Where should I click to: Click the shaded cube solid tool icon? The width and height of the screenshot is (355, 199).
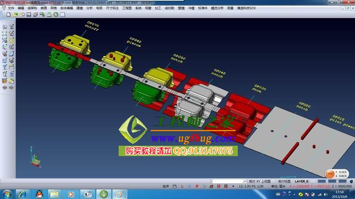12,61
